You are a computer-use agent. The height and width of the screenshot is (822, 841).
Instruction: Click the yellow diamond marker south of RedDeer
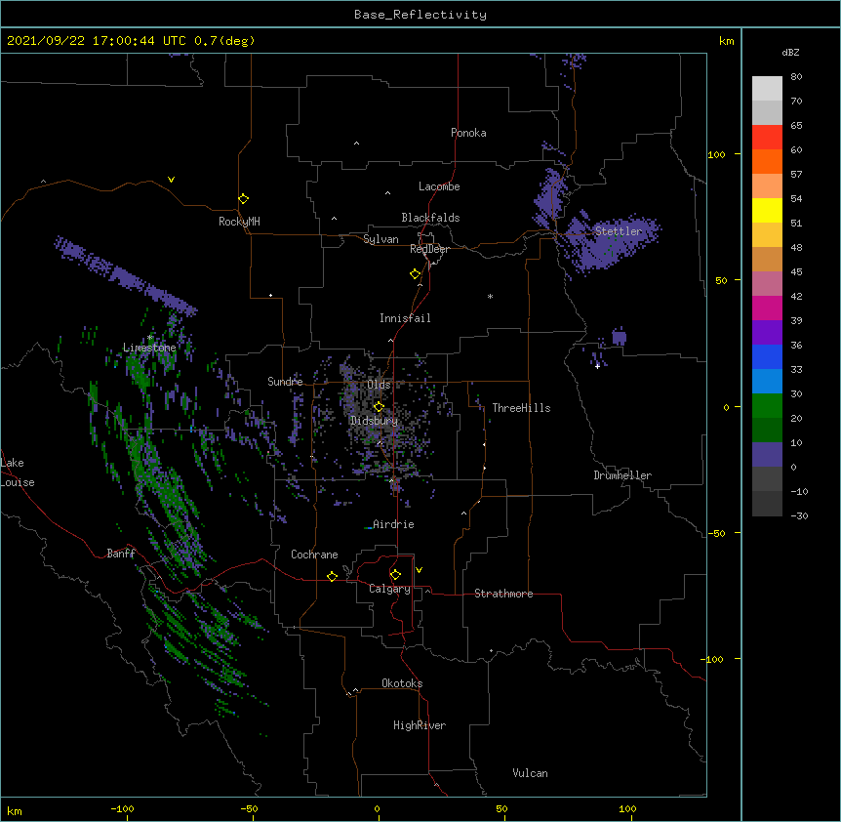[416, 274]
